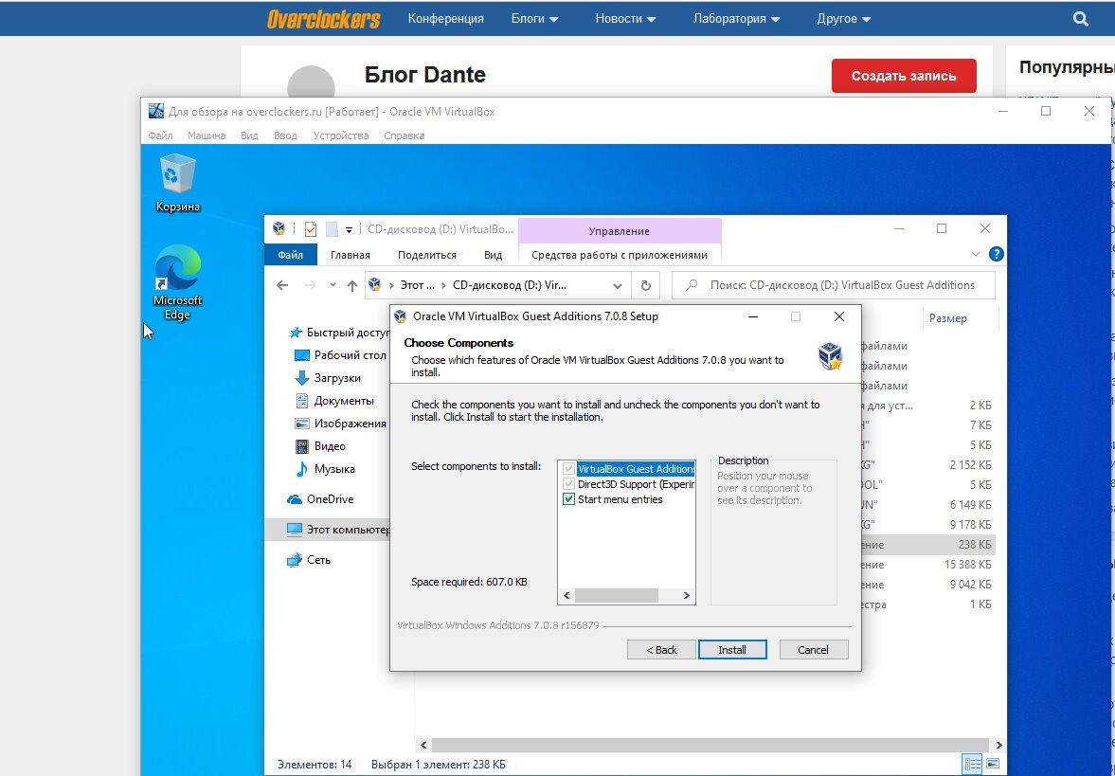Launch Microsoft Edge from the desktop icon
The height and width of the screenshot is (776, 1115).
pyautogui.click(x=177, y=281)
